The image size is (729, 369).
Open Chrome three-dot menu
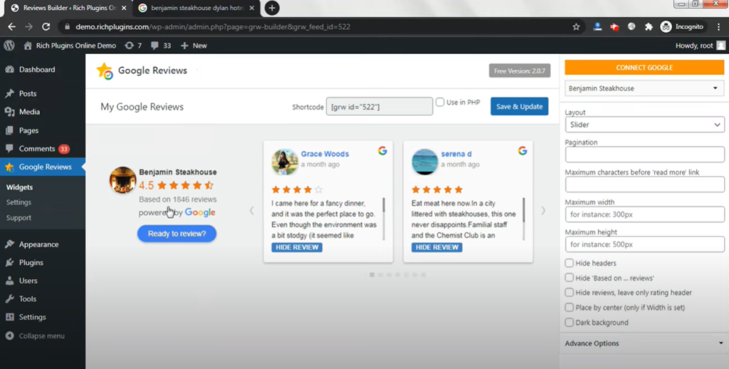[x=718, y=26]
